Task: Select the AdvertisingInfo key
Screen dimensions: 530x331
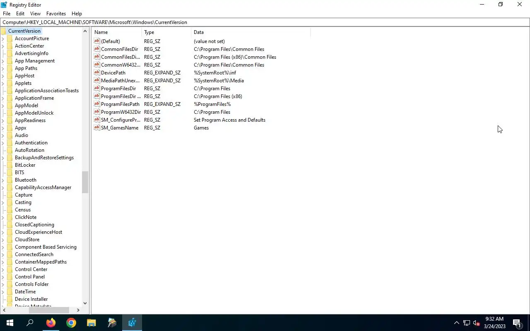Action: 31,53
